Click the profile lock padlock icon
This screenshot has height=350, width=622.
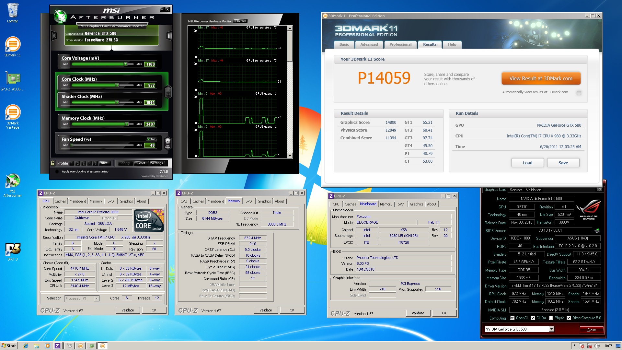coord(52,163)
